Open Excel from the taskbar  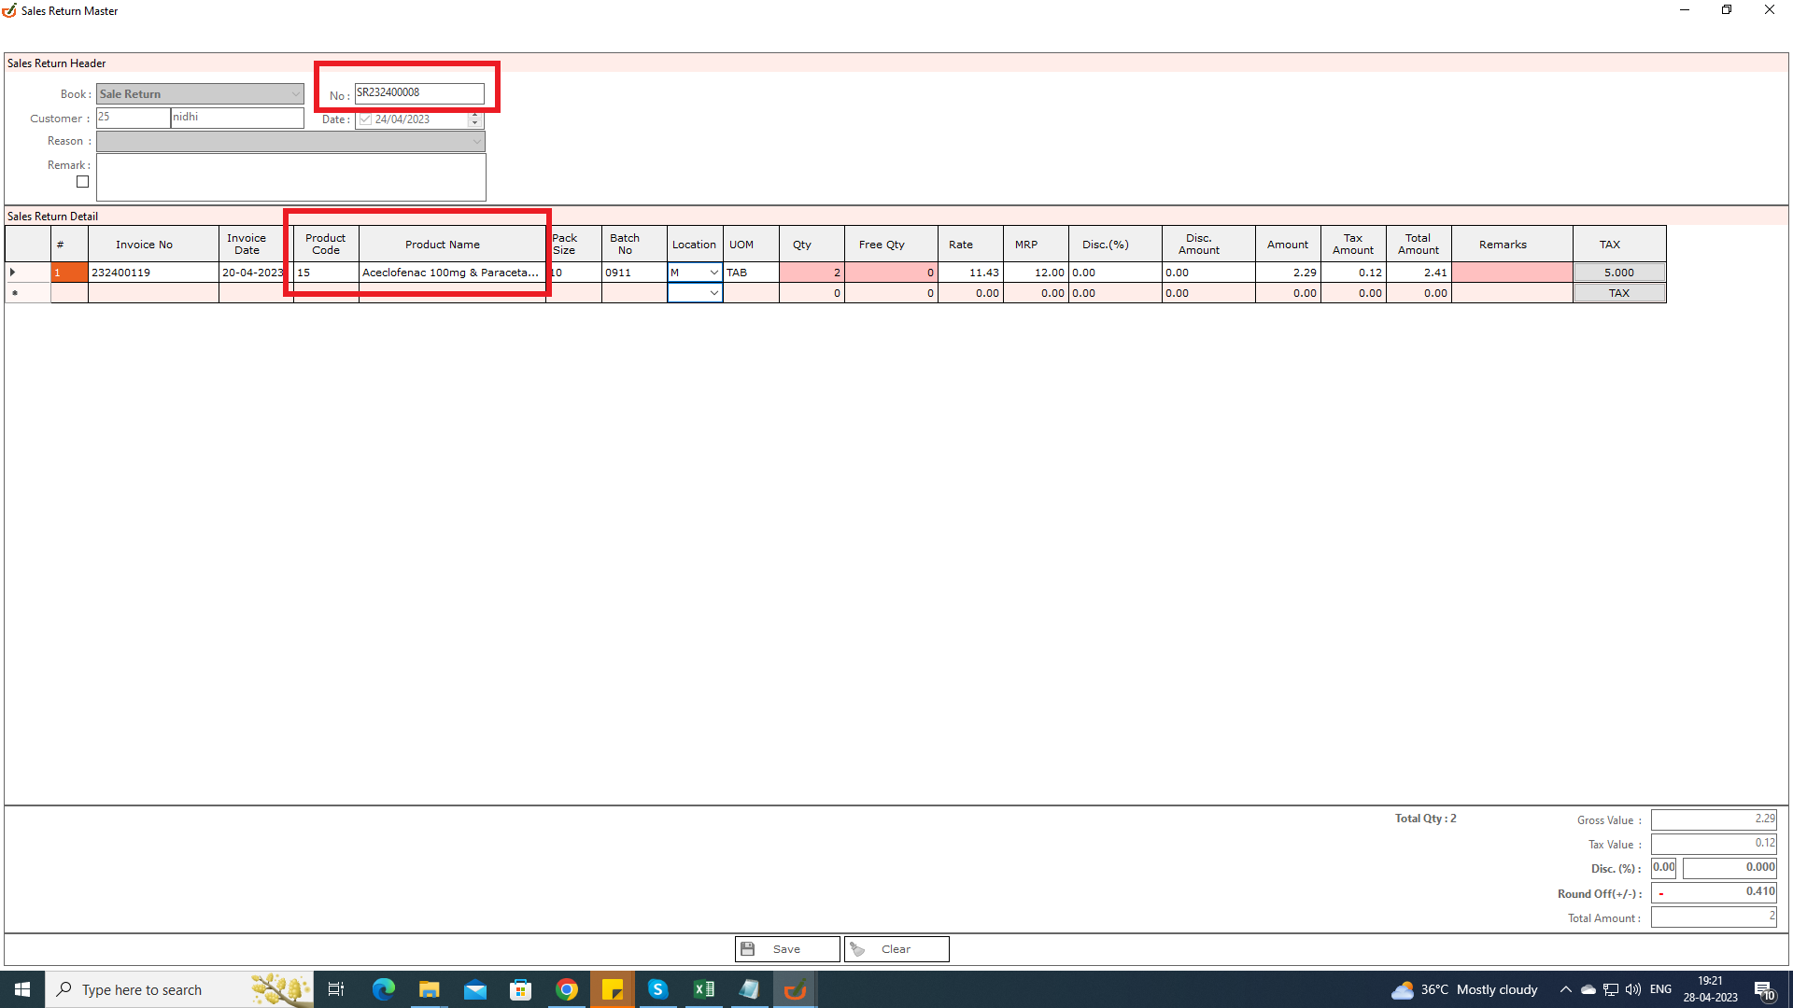(704, 989)
